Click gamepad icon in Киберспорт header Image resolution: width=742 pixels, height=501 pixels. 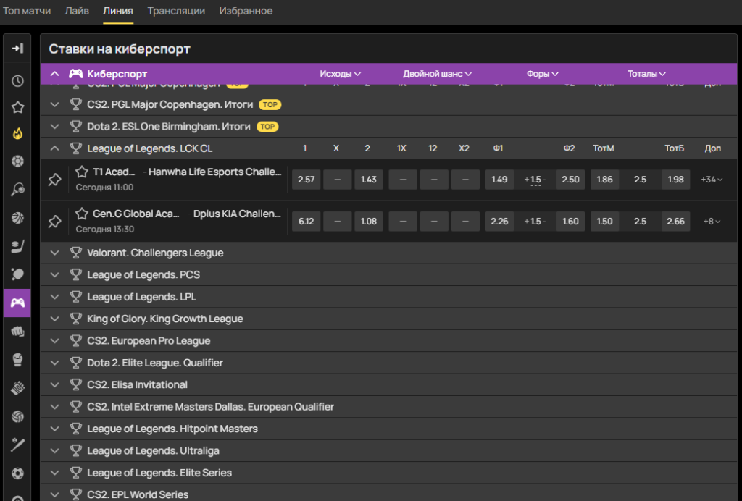pos(75,74)
